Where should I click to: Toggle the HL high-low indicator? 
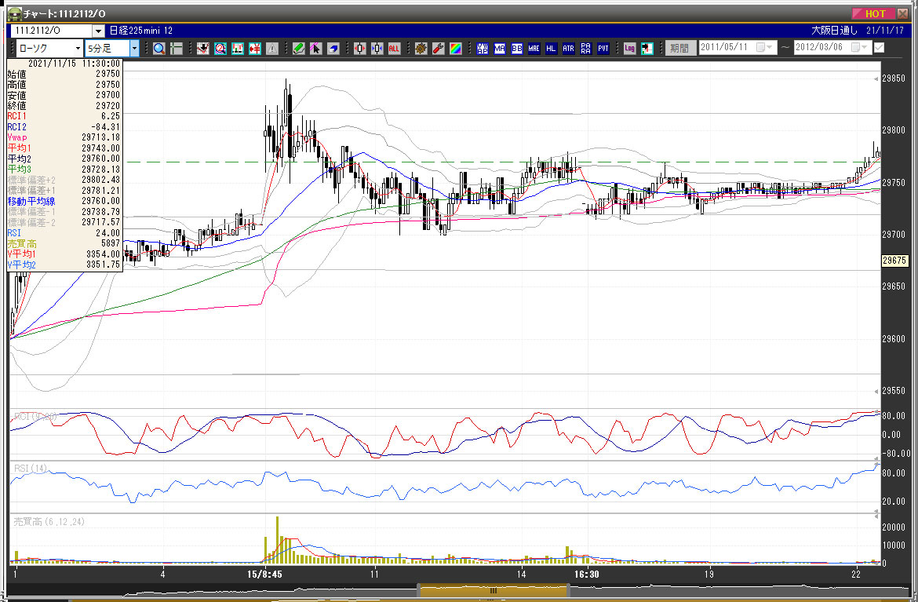pos(551,49)
